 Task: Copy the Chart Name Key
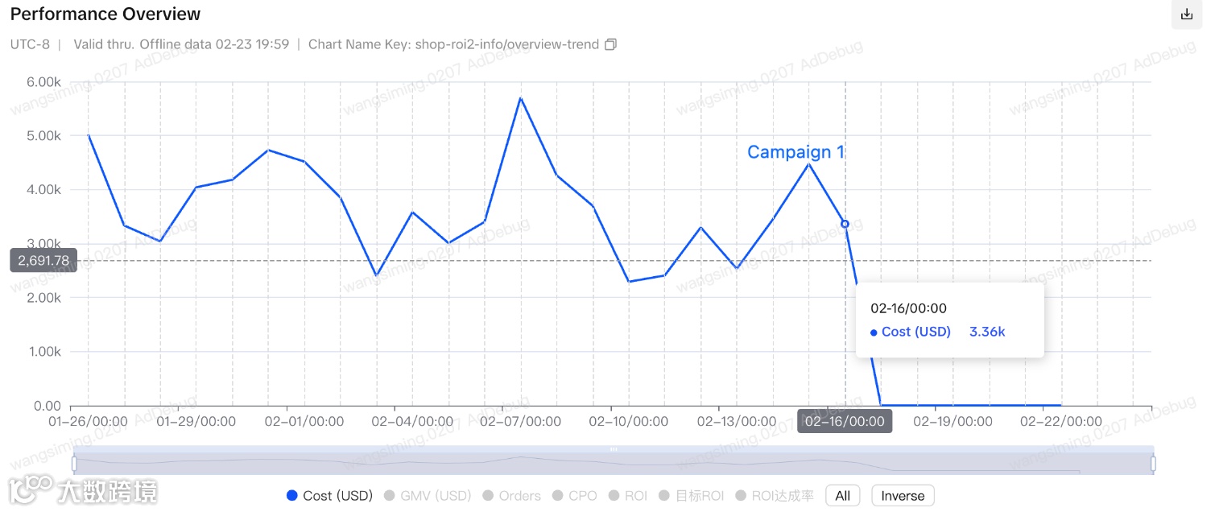[x=610, y=44]
